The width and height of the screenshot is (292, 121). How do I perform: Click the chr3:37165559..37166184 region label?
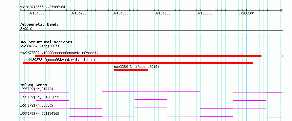point(42,7)
